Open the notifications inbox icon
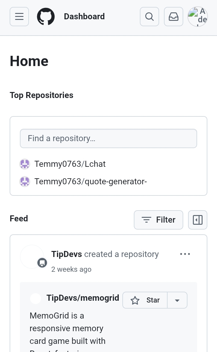The height and width of the screenshot is (352, 217). [x=174, y=17]
